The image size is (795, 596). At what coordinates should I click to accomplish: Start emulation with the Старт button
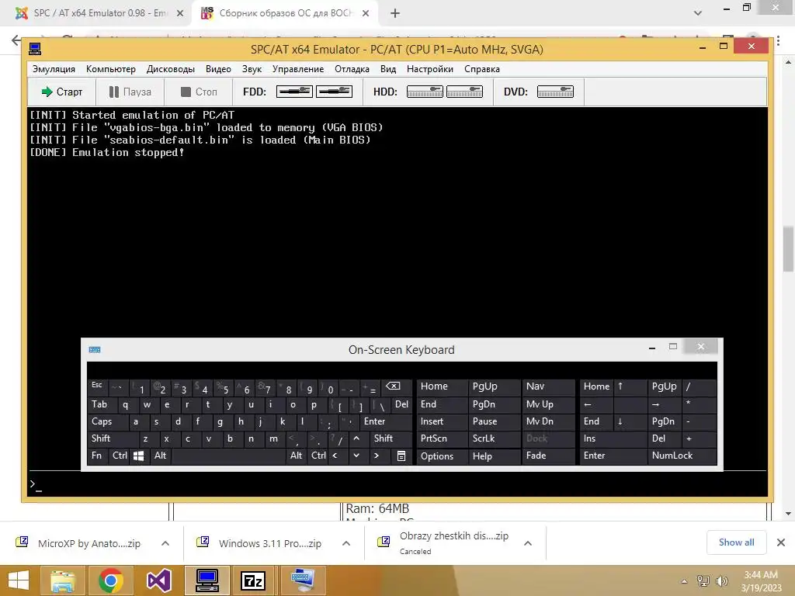(62, 92)
